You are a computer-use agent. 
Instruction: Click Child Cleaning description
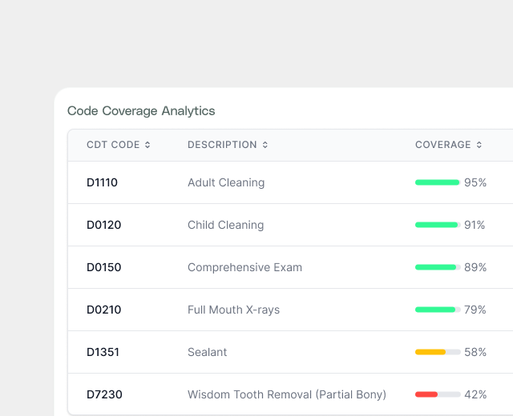pyautogui.click(x=226, y=225)
